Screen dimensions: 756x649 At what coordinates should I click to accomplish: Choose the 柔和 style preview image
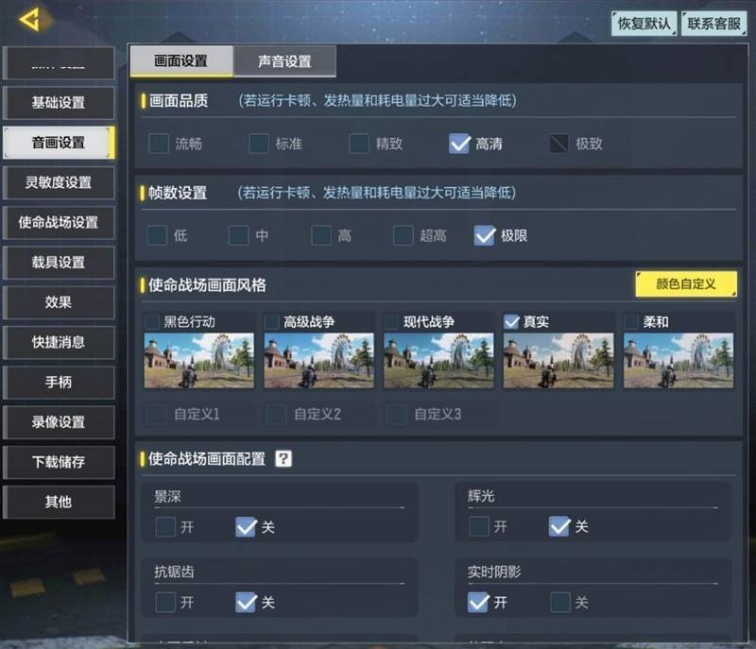coord(679,360)
